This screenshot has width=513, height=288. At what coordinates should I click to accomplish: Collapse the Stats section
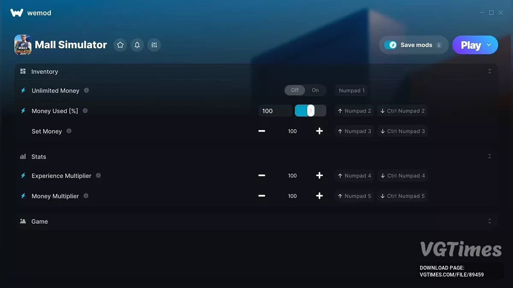click(x=489, y=157)
